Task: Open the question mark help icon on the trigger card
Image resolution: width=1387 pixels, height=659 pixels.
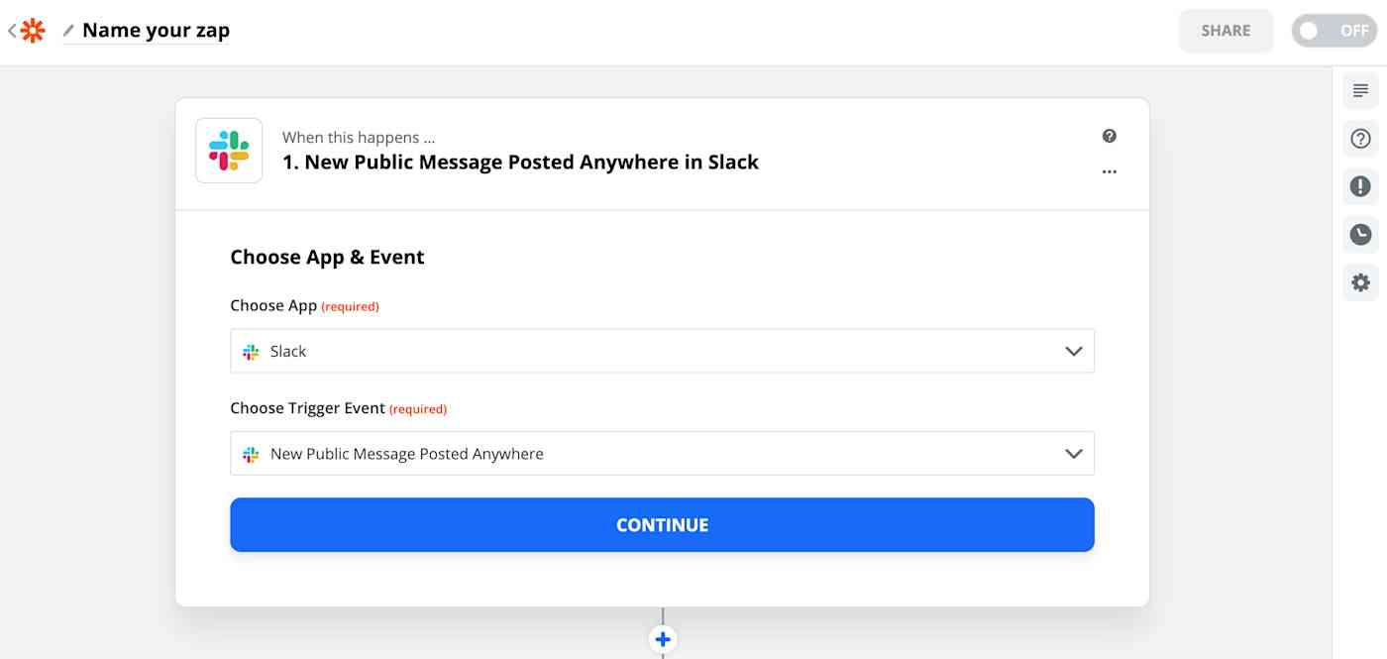Action: pyautogui.click(x=1109, y=137)
